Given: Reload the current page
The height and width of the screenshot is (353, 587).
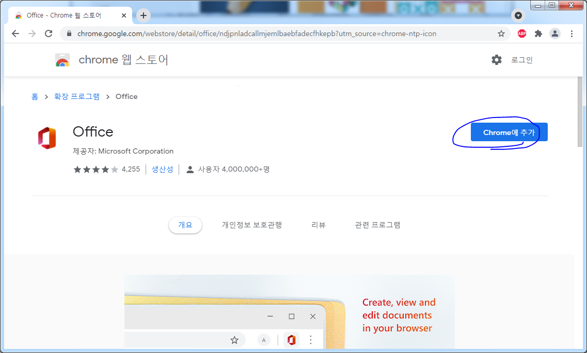Looking at the screenshot, I should click(49, 33).
